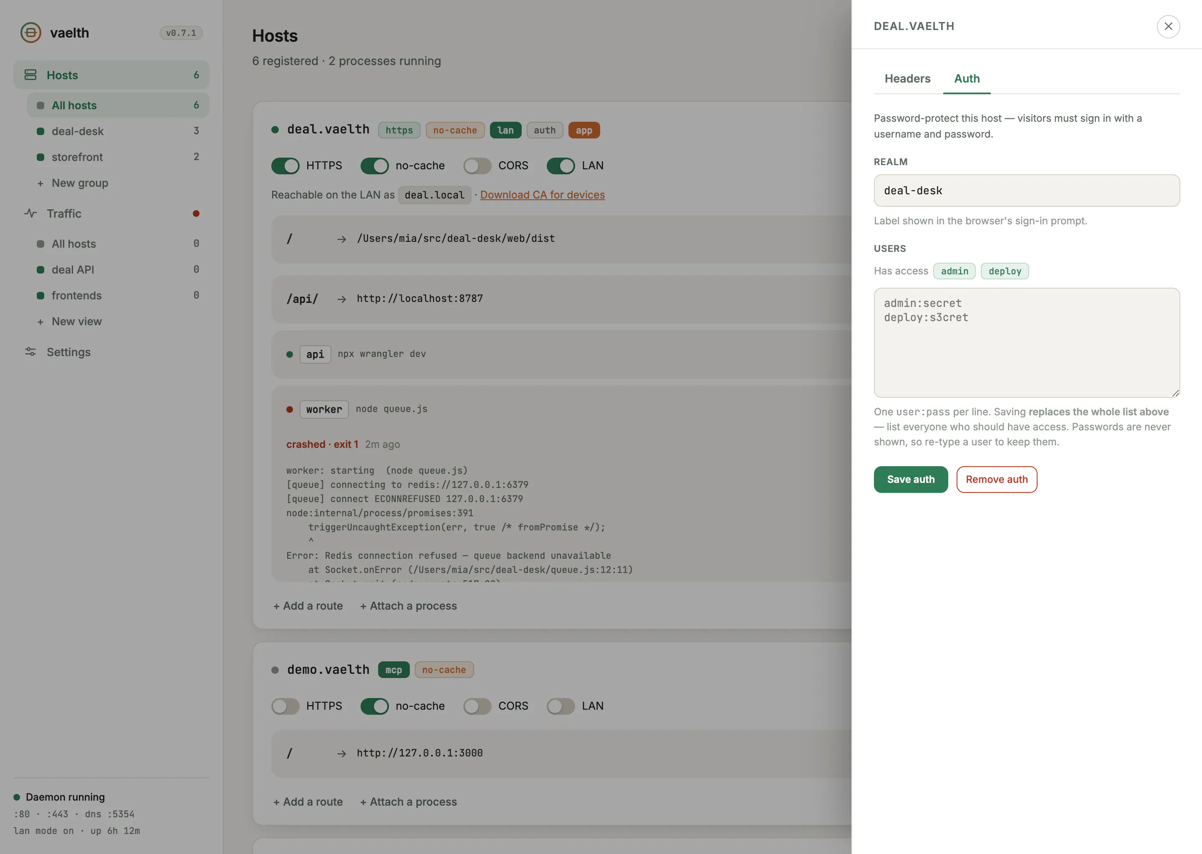
Task: Add a route to demo.vaelth
Action: tap(308, 802)
